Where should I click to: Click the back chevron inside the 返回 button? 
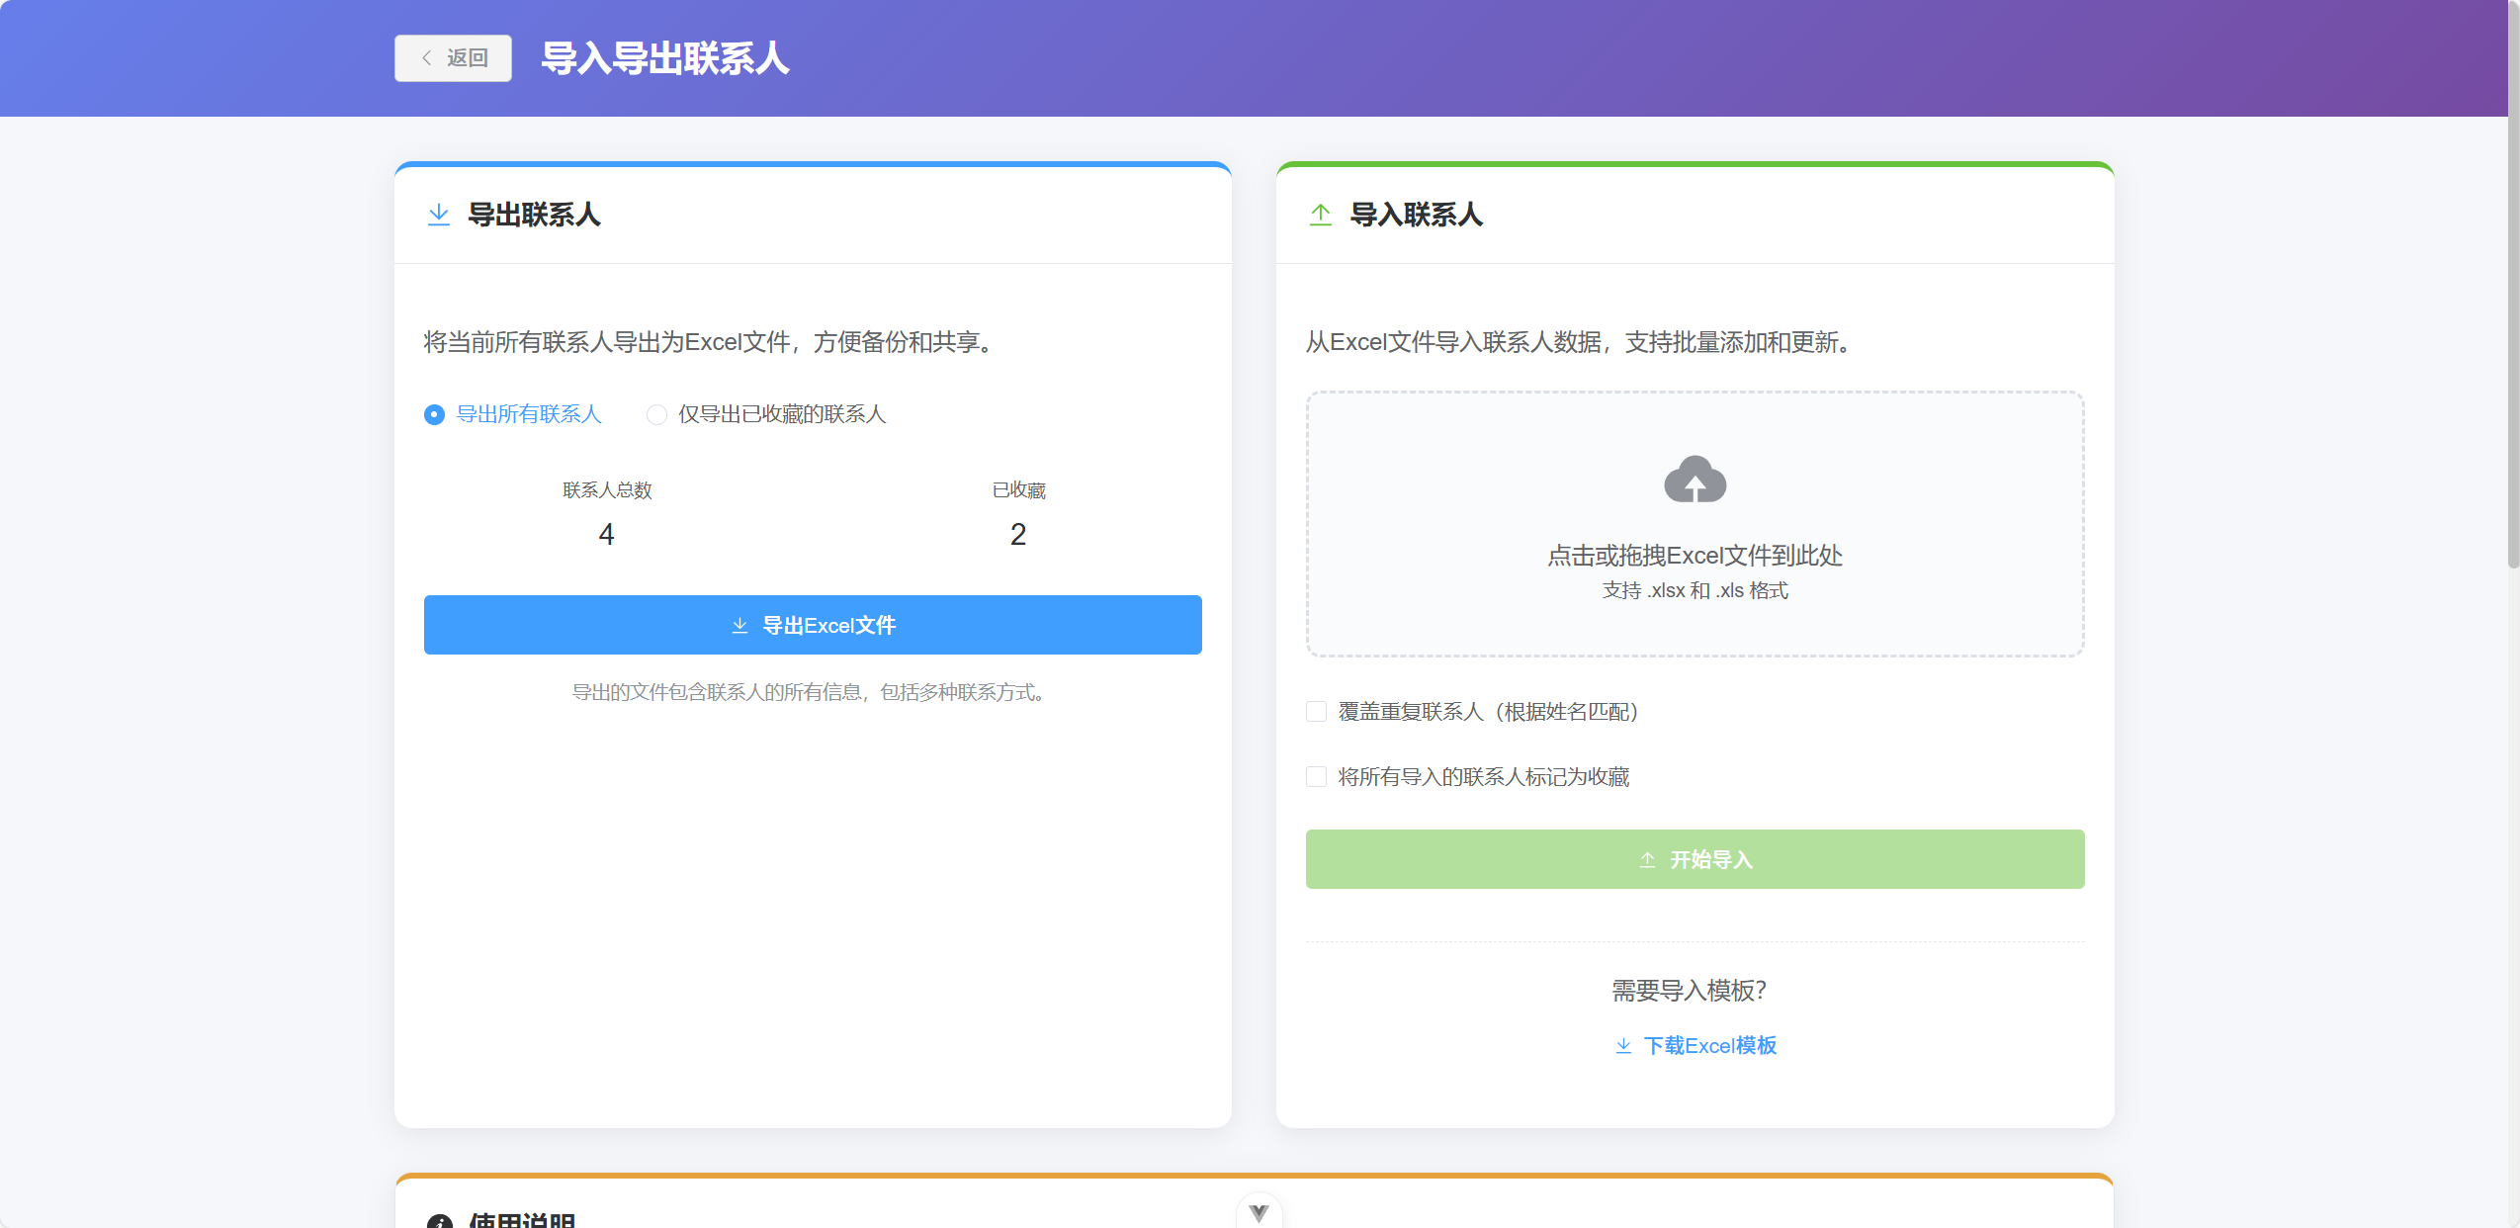click(x=426, y=57)
